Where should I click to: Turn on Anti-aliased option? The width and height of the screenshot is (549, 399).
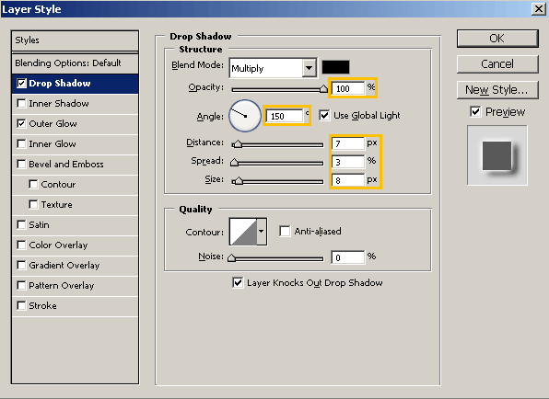coord(285,231)
